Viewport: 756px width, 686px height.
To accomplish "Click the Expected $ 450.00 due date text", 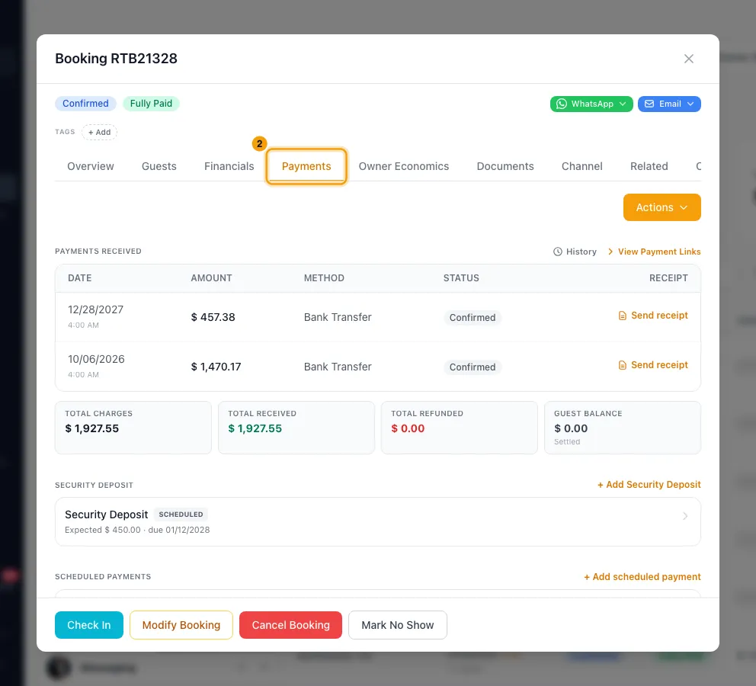I will (x=137, y=530).
